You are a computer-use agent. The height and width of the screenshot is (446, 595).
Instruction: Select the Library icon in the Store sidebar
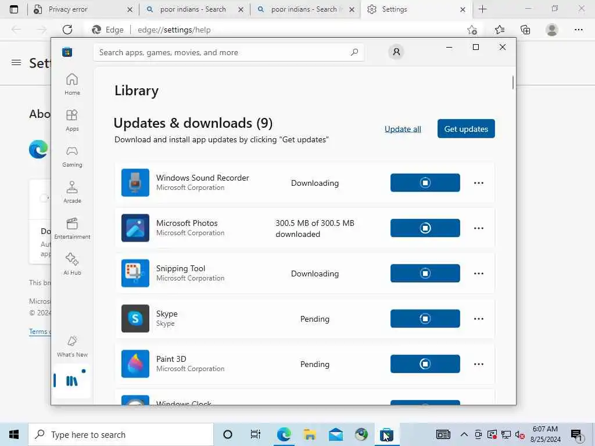click(71, 381)
